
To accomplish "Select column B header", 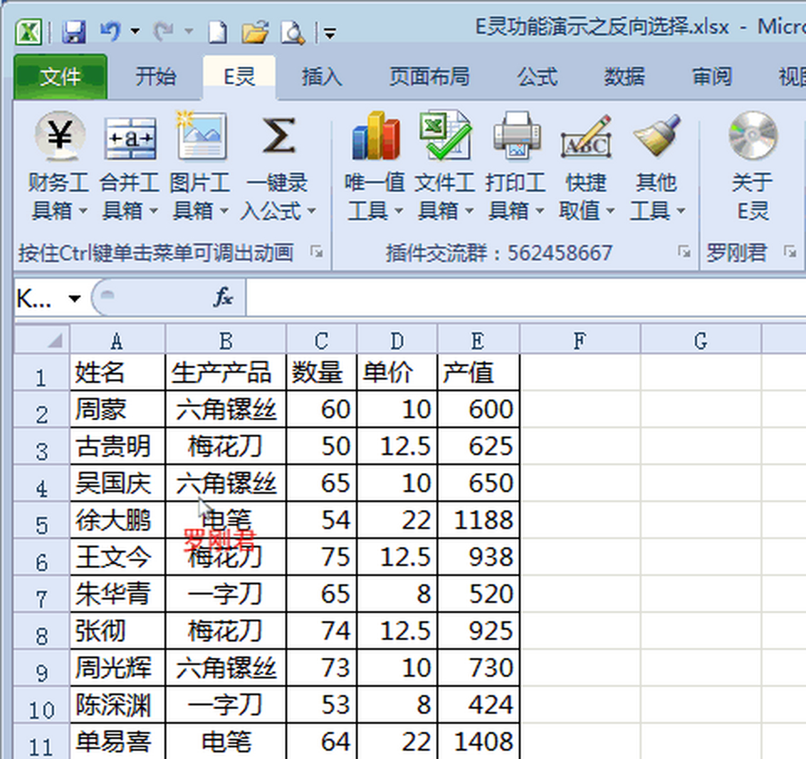I will pyautogui.click(x=226, y=341).
